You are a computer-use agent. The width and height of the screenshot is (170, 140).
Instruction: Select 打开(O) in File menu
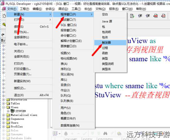[29, 20]
